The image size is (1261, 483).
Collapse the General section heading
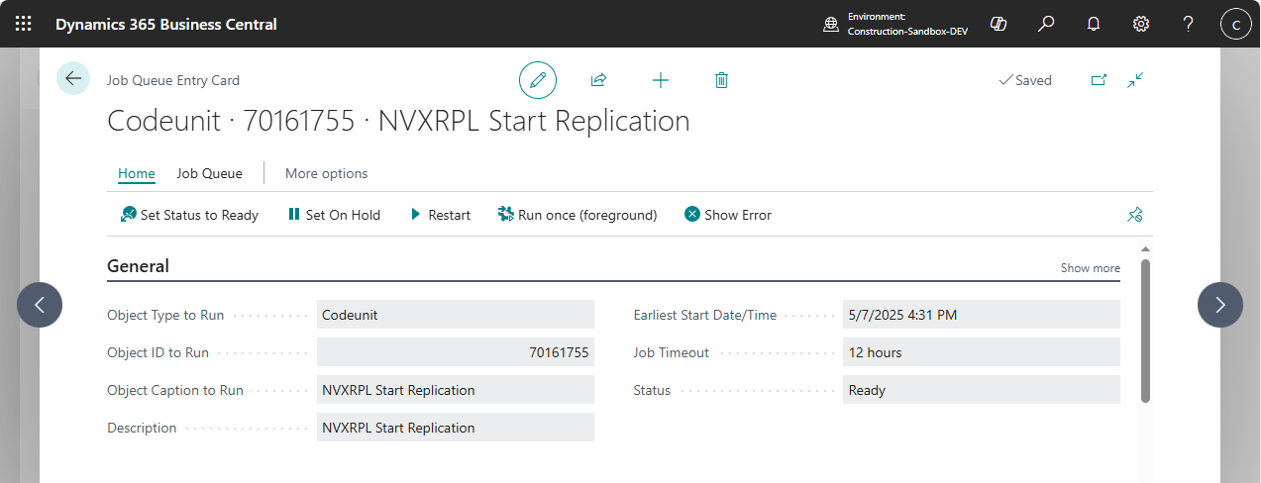tap(138, 266)
